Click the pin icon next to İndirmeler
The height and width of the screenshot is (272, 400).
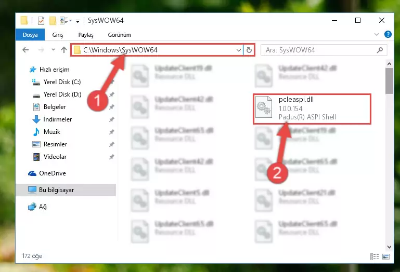point(111,119)
